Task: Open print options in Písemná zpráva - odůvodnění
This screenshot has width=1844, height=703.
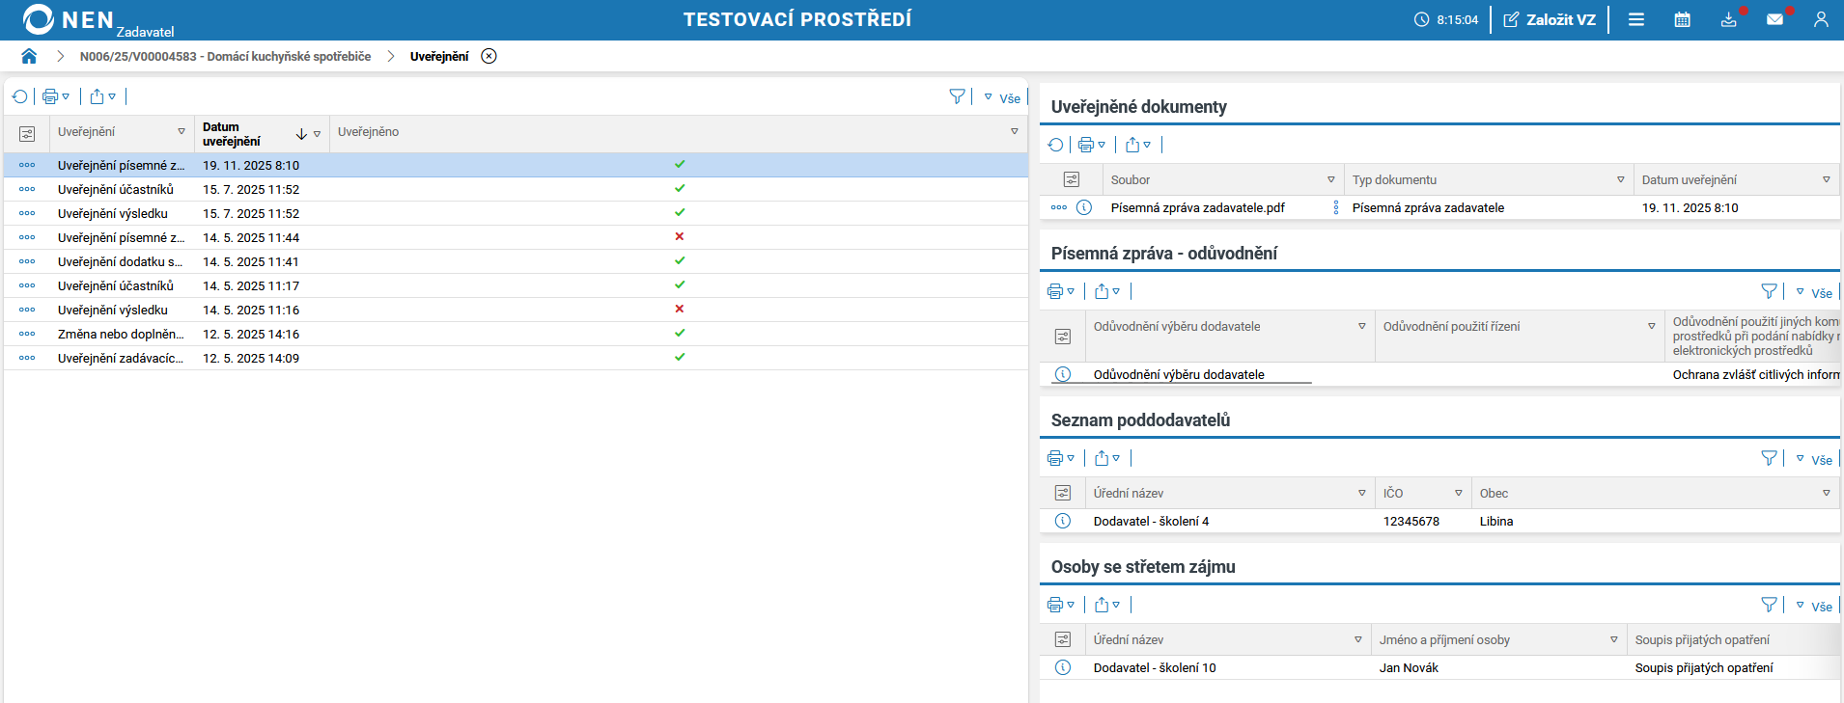Action: click(x=1061, y=291)
